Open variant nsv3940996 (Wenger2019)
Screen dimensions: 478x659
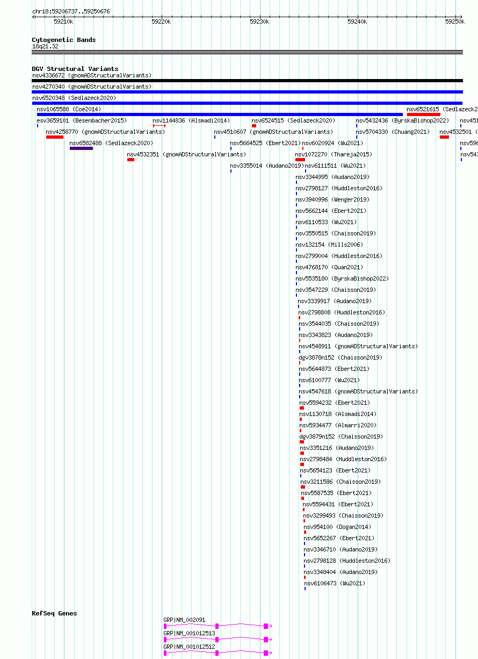tap(332, 199)
